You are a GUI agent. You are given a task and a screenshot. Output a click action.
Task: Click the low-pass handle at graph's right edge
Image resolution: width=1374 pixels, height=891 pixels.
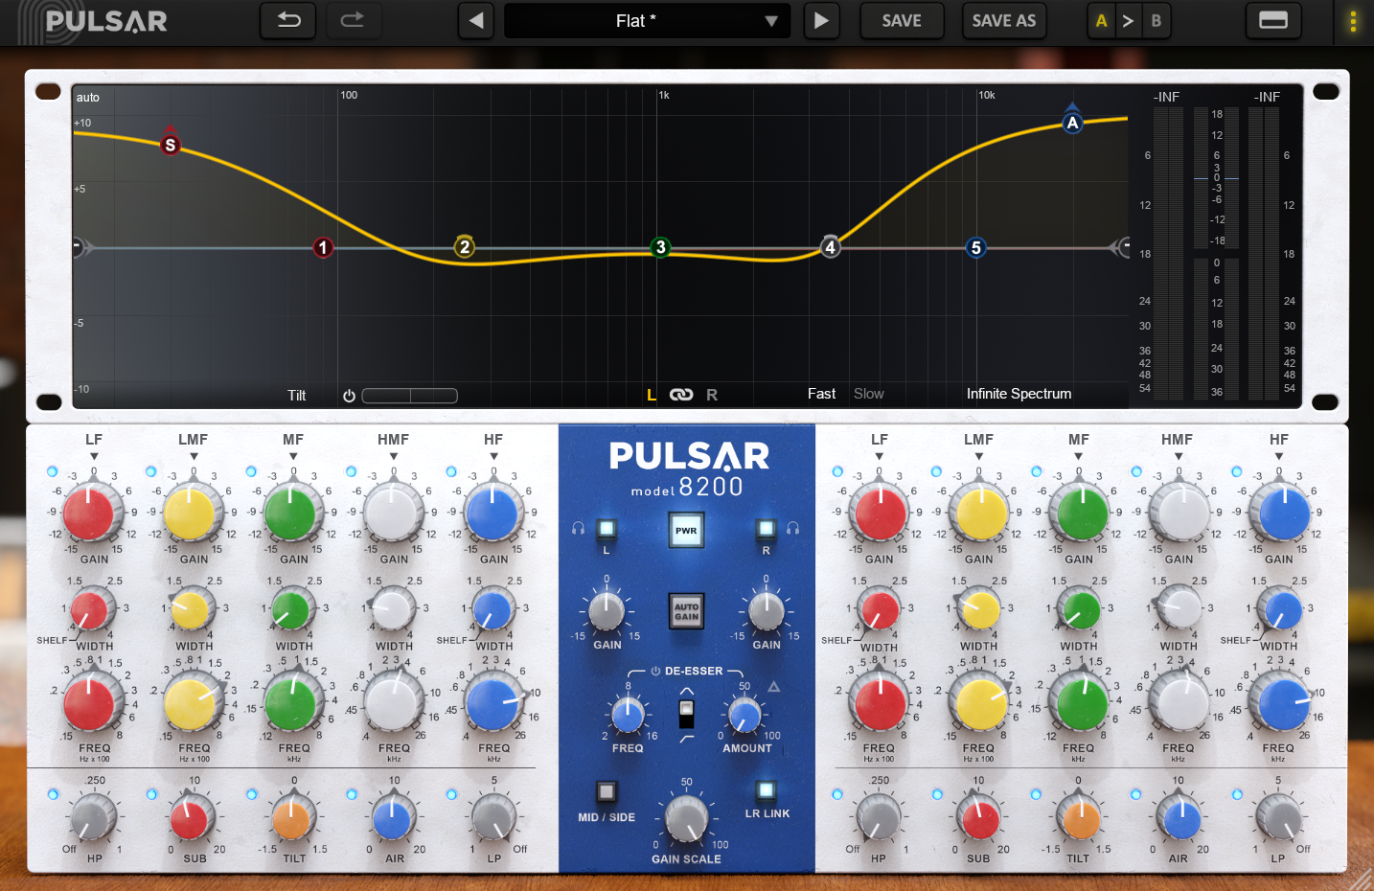(1121, 247)
